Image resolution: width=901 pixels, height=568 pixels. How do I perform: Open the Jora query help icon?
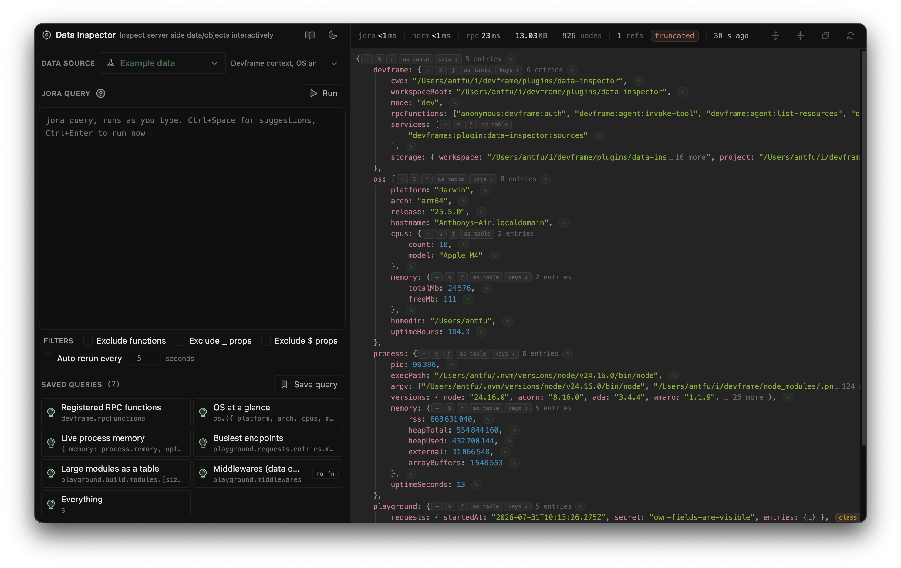click(101, 93)
